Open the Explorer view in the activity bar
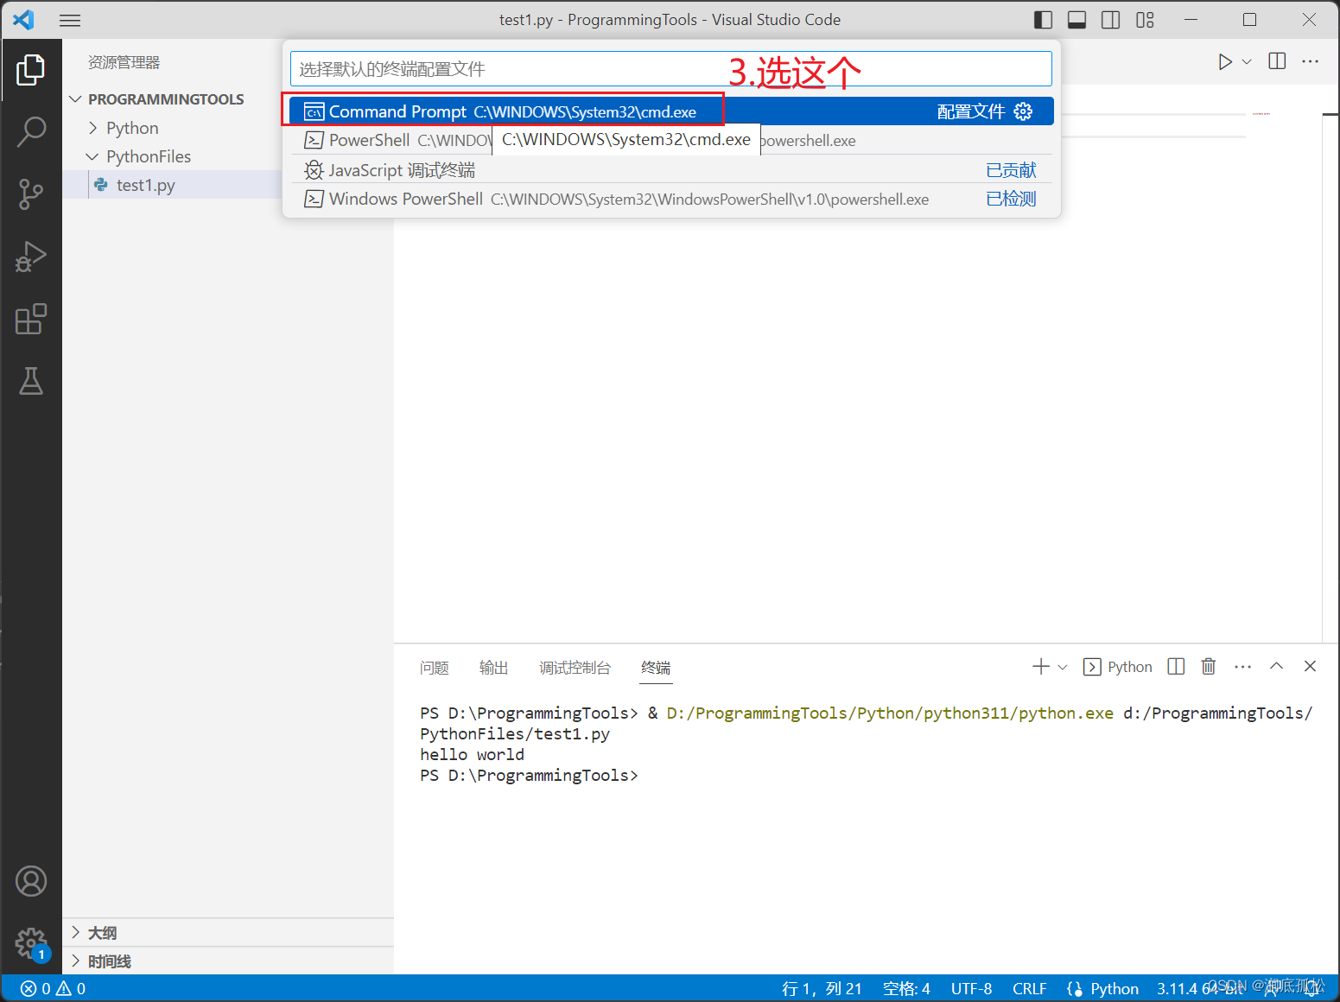This screenshot has height=1002, width=1340. (x=32, y=70)
